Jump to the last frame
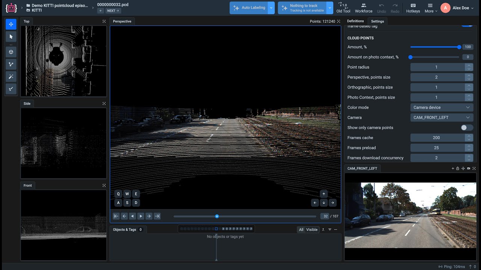Image resolution: width=481 pixels, height=270 pixels. click(157, 216)
